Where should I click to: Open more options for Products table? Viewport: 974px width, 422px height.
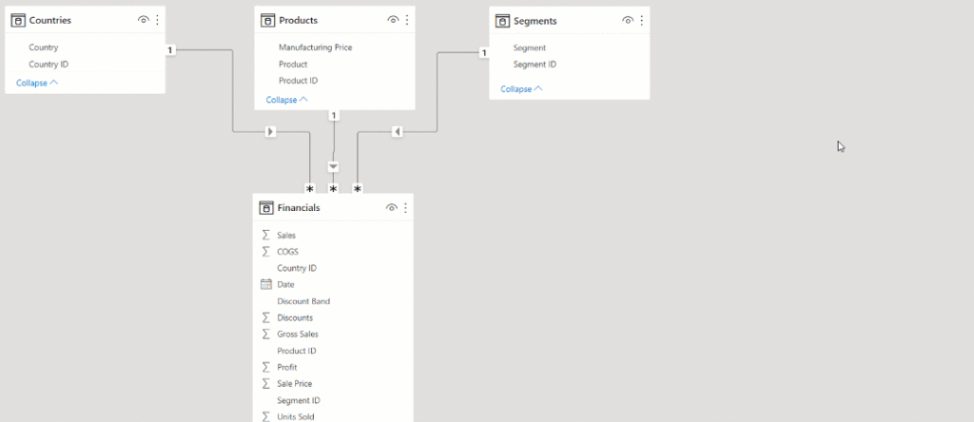tap(407, 20)
